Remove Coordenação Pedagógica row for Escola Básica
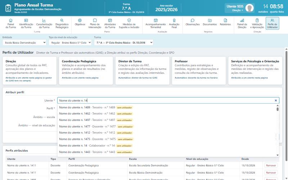 271,173
